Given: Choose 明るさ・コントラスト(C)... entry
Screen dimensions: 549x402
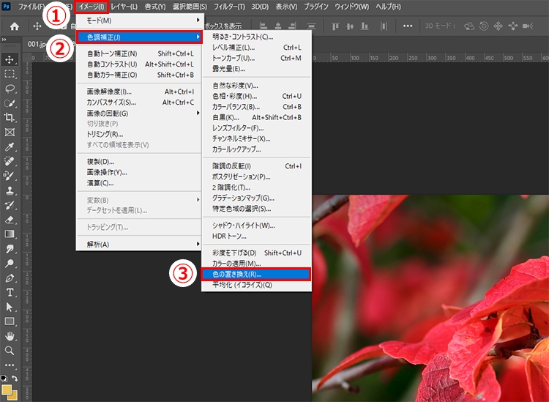Looking at the screenshot, I should [257, 37].
